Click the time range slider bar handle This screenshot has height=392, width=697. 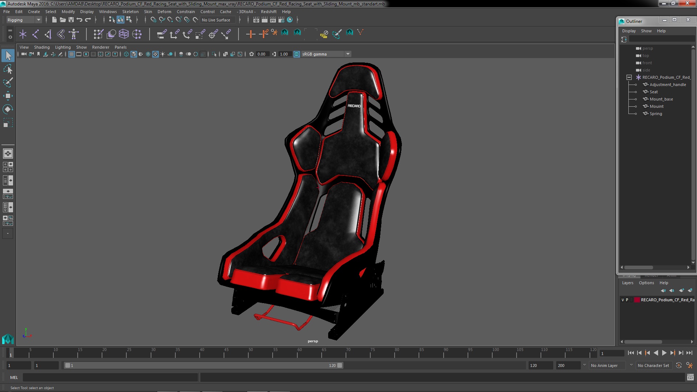(x=203, y=366)
